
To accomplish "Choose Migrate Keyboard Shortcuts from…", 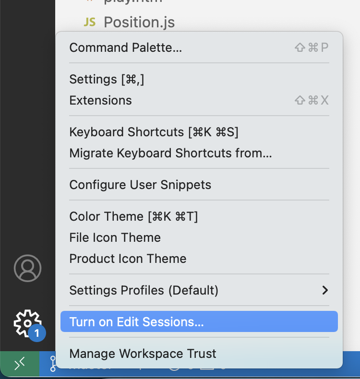I will point(199,153).
